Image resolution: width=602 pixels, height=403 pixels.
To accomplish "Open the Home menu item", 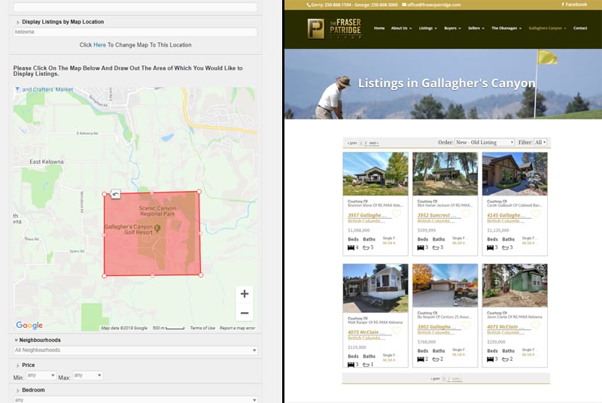I will coord(379,28).
